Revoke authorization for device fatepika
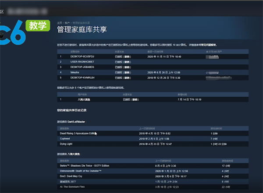Viewport: 263px width, 193px height. click(127, 73)
